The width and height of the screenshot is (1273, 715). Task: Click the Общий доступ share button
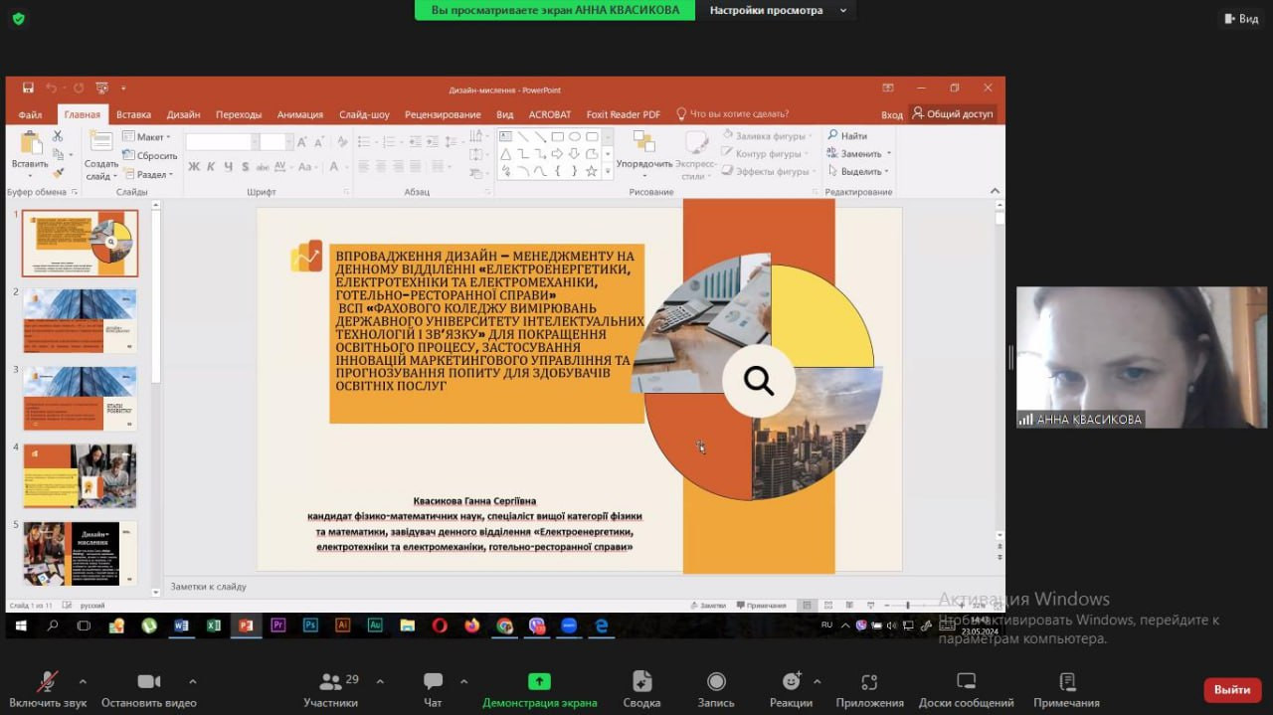(952, 114)
